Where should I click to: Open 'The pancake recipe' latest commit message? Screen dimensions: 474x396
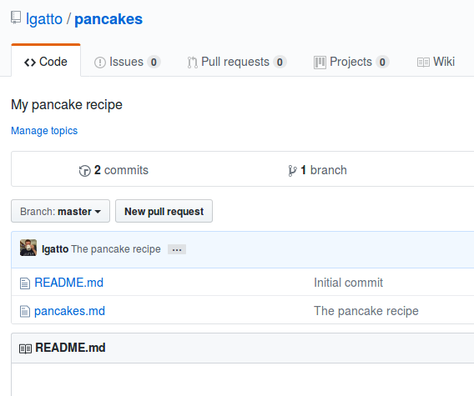pyautogui.click(x=116, y=249)
